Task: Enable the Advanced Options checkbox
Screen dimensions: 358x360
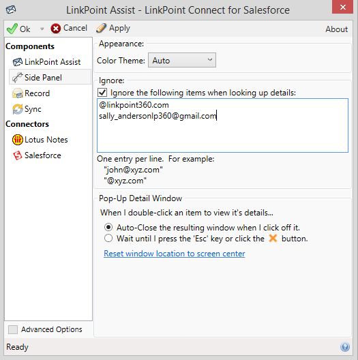Action: pyautogui.click(x=13, y=329)
